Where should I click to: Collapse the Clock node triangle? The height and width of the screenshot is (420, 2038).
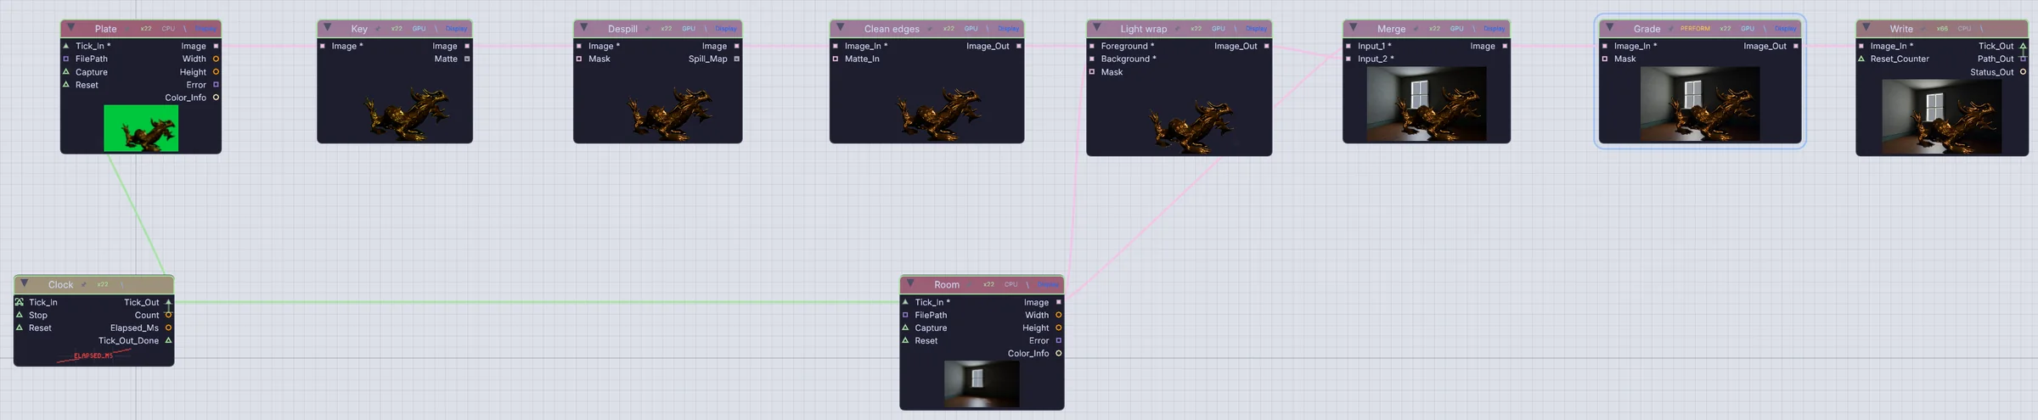25,284
